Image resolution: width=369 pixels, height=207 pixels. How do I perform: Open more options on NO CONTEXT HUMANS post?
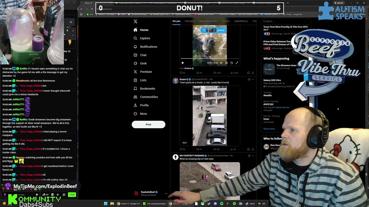pyautogui.click(x=253, y=156)
